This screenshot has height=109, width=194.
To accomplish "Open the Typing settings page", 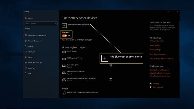I will pos(31,57).
